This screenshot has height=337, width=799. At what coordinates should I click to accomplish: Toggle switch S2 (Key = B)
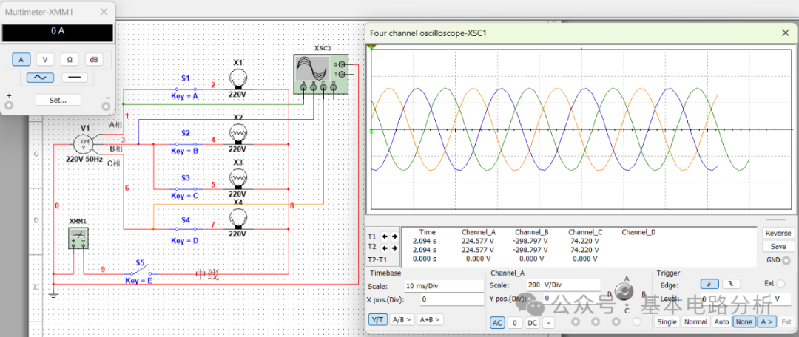(x=186, y=143)
